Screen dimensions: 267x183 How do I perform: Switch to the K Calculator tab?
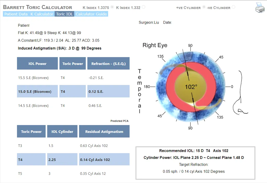[42, 14]
